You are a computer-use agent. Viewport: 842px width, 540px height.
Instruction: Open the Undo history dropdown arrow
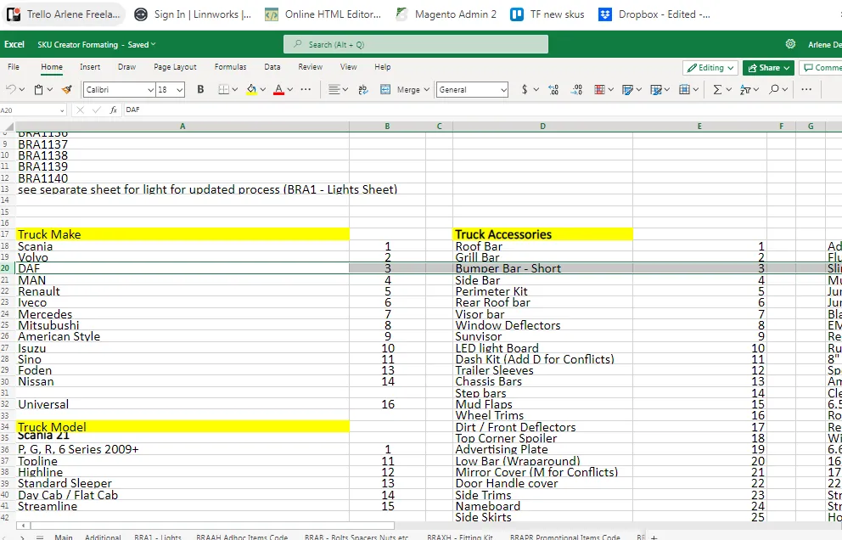click(x=22, y=90)
